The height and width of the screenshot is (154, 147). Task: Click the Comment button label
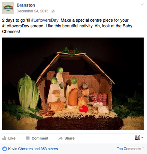coord(40,138)
